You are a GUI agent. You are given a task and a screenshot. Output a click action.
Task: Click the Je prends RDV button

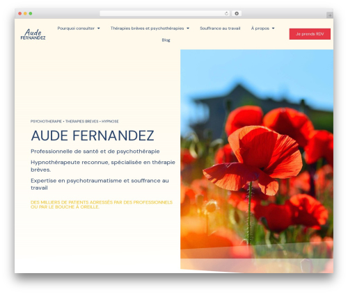coord(310,34)
